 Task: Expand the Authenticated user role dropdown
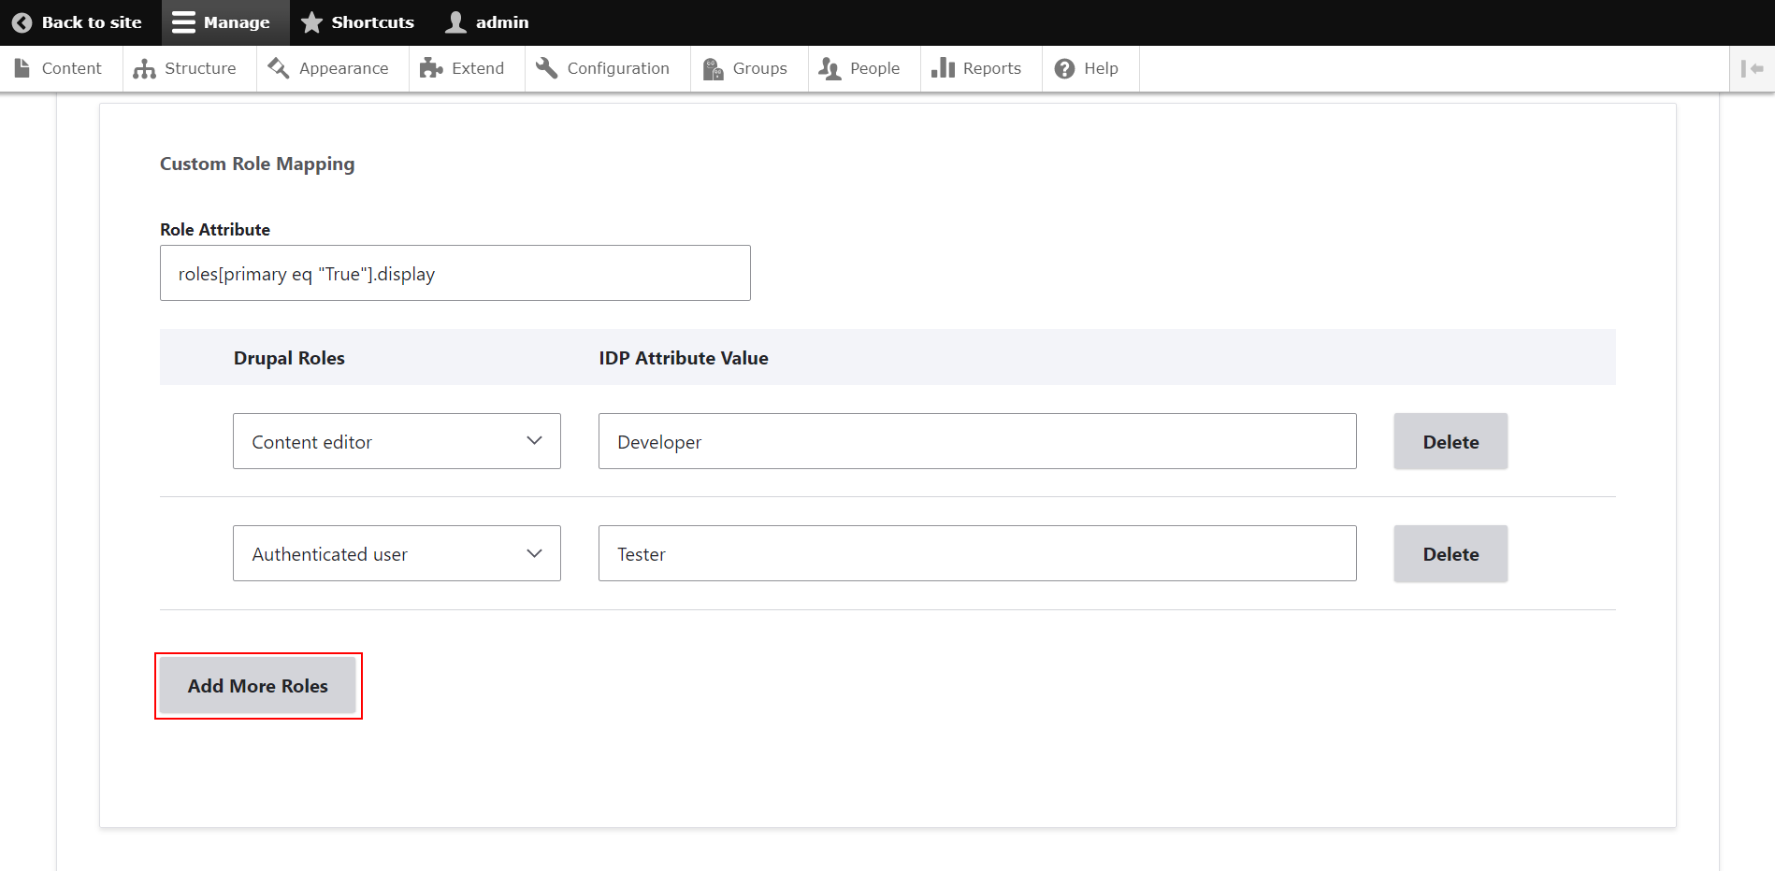coord(396,553)
